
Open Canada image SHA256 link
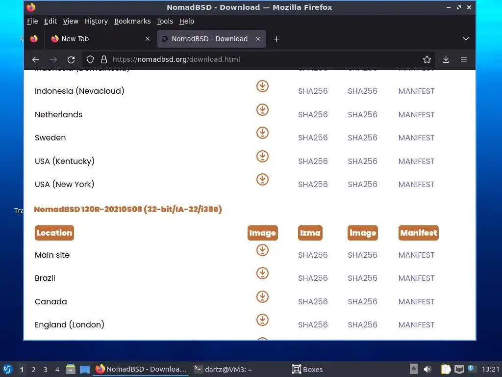[362, 302]
